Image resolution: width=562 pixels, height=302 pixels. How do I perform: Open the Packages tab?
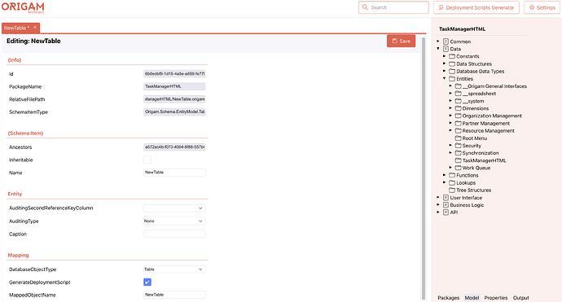pyautogui.click(x=449, y=298)
